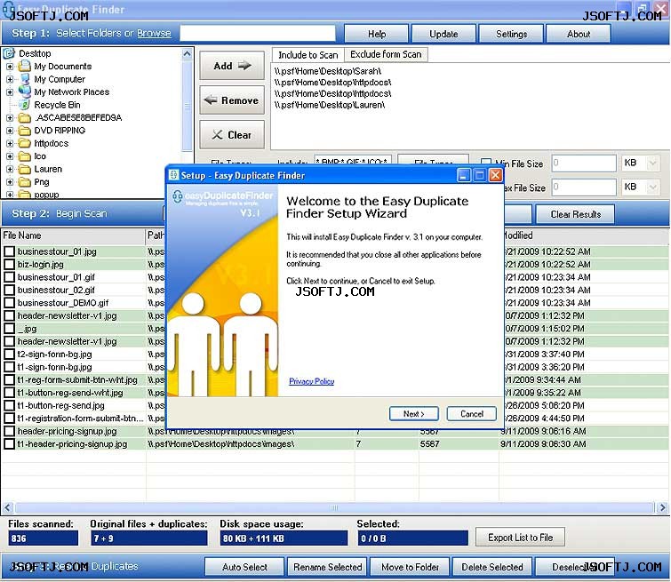The image size is (671, 582).
Task: Check the biz-login.jpg file checkbox
Action: click(9, 265)
